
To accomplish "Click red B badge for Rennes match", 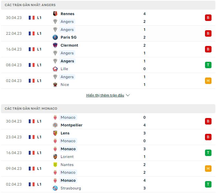I will 208,18.
